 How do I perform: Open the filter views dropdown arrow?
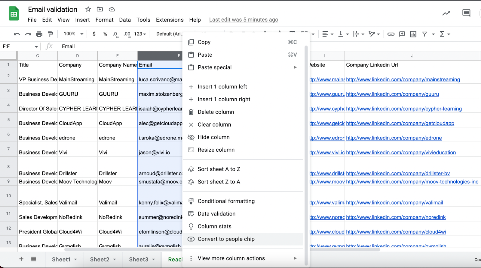[433, 34]
